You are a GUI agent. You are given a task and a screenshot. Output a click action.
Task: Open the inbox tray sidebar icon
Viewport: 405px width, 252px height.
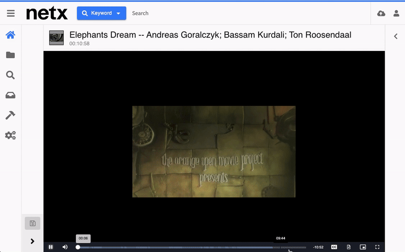pos(10,95)
